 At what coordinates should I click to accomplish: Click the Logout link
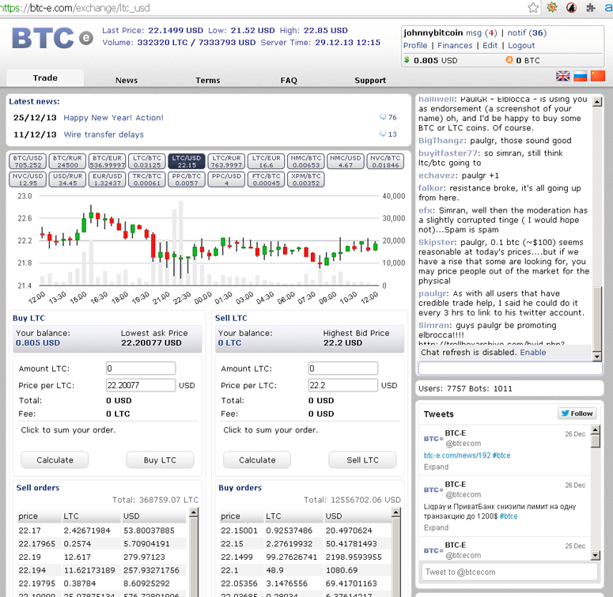tap(521, 45)
